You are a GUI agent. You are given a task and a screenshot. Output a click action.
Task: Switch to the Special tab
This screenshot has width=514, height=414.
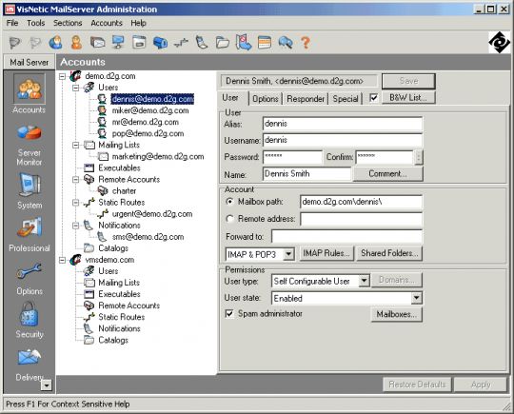pos(346,99)
